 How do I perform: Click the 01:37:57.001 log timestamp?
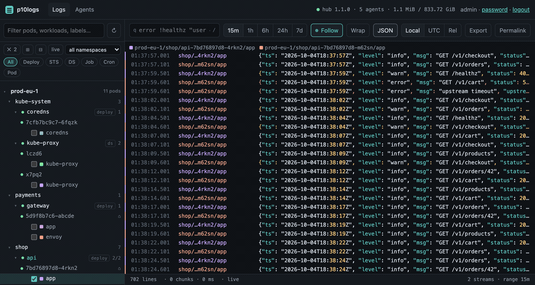150,56
